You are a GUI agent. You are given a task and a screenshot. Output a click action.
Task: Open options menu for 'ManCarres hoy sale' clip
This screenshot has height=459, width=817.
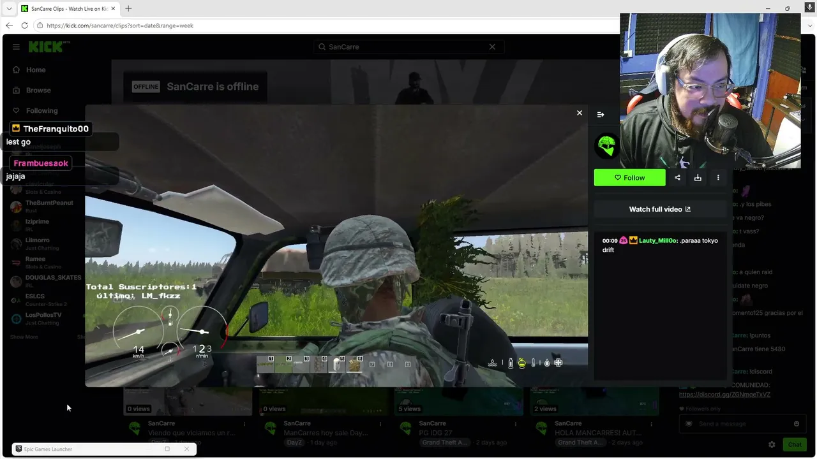pyautogui.click(x=380, y=423)
